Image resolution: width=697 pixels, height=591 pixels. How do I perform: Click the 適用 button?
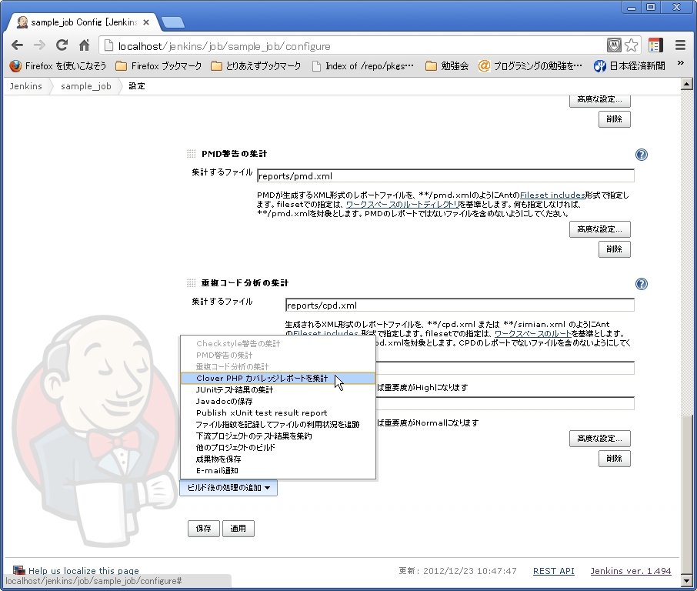[x=238, y=529]
